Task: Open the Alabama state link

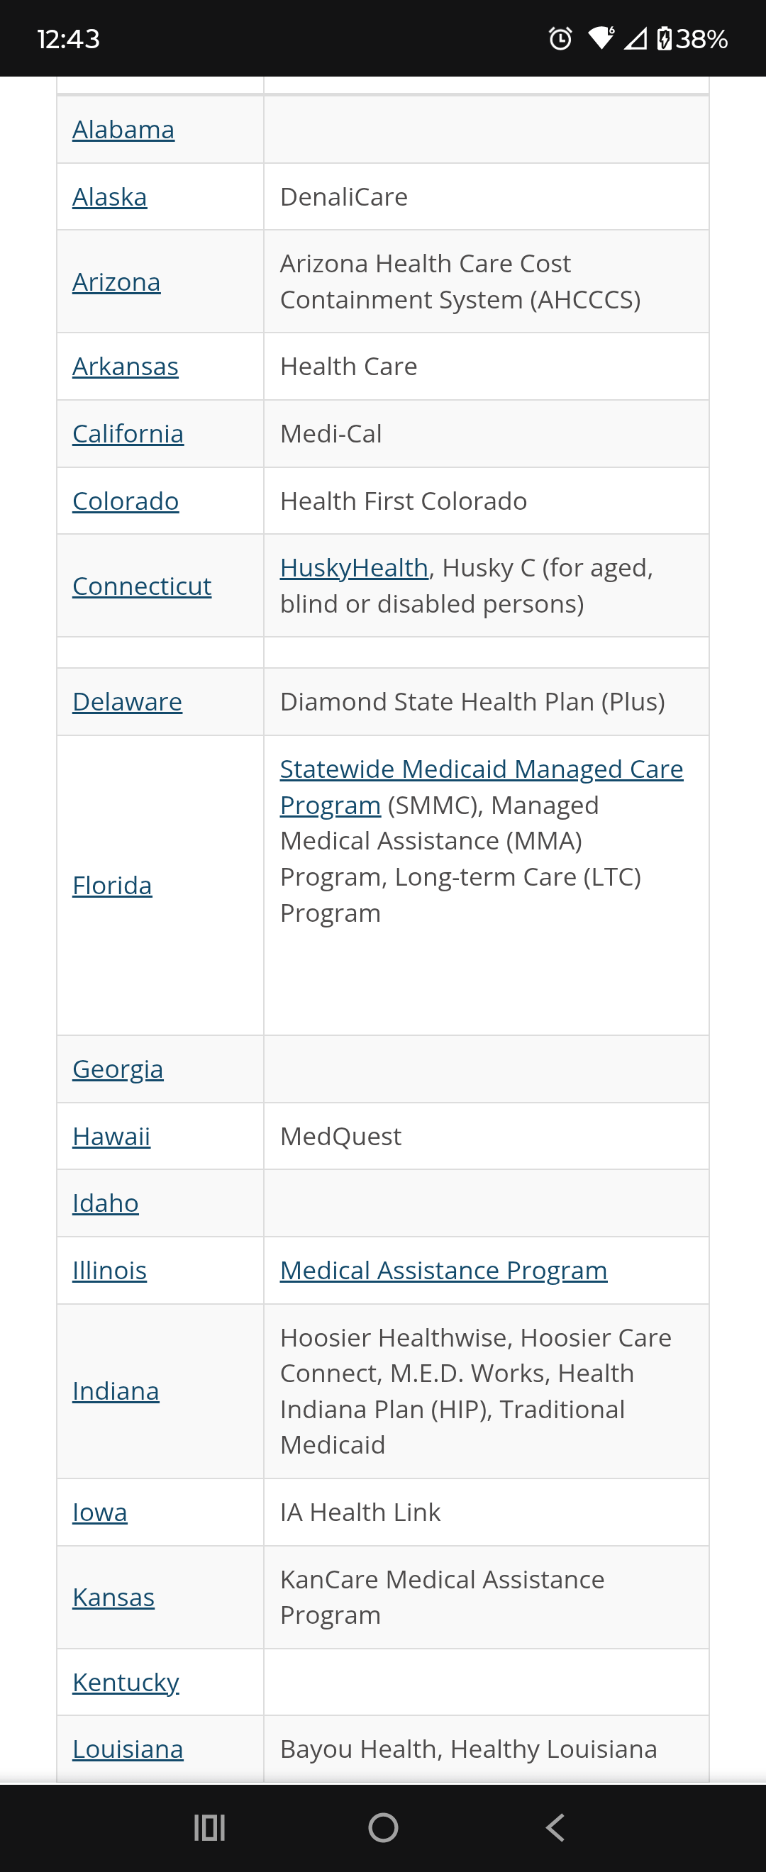Action: point(123,129)
